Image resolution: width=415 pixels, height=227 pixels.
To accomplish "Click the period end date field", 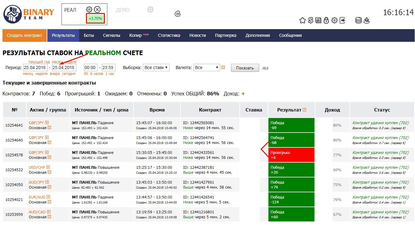I will (x=64, y=68).
